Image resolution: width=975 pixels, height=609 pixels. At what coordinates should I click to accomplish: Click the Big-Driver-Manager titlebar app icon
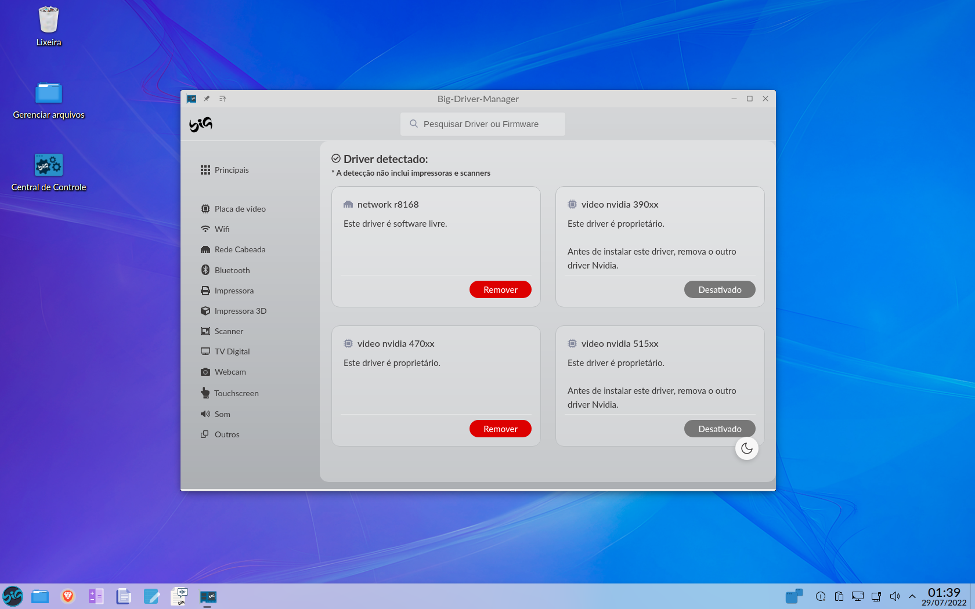point(192,99)
